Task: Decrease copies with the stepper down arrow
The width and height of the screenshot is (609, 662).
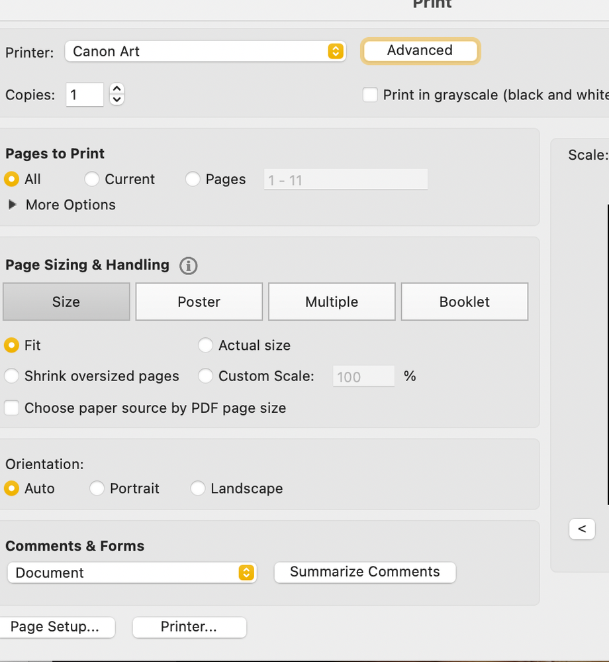Action: (117, 100)
